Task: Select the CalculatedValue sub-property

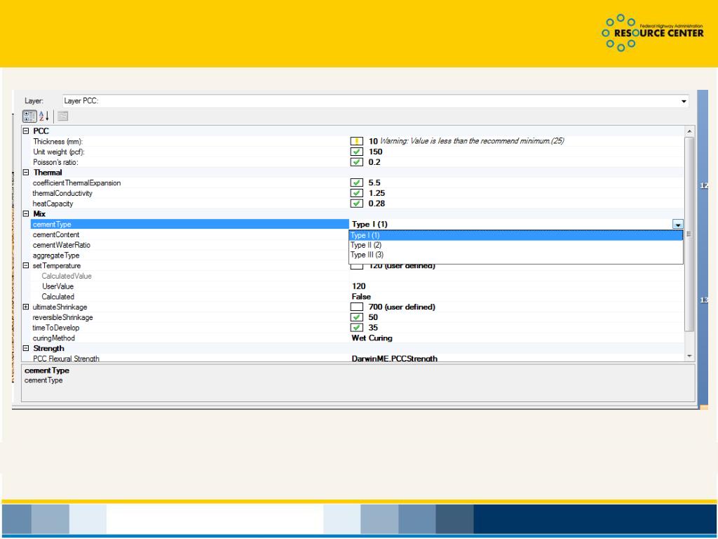Action: (67, 276)
